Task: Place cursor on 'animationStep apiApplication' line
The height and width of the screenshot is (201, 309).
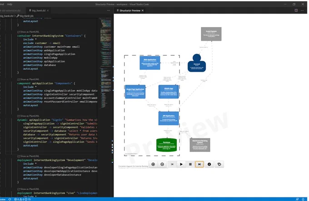Action: pos(44,61)
